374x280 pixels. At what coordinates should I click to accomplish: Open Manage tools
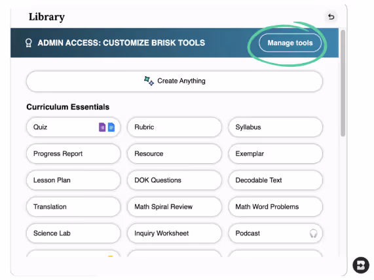pyautogui.click(x=290, y=43)
